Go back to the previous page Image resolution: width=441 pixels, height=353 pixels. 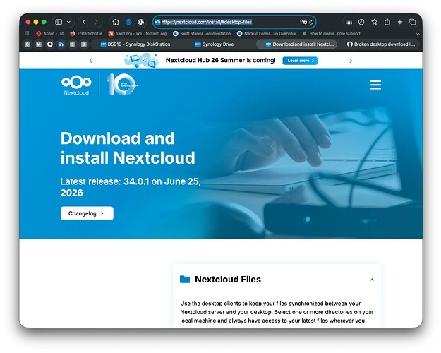point(84,22)
